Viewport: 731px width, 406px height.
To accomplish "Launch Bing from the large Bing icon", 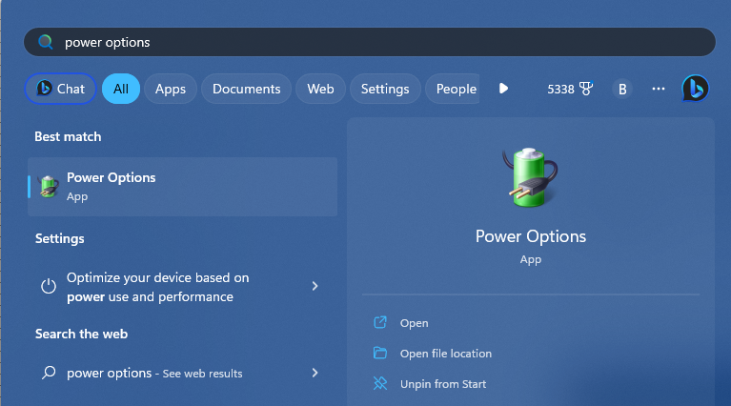I will (695, 88).
